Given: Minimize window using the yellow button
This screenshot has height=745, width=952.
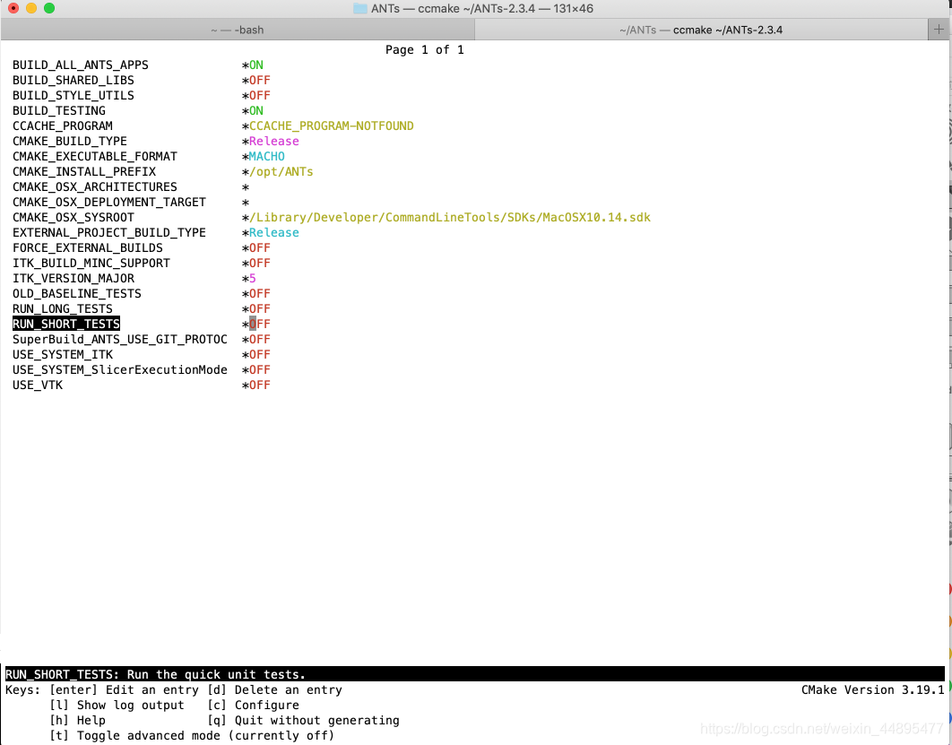Looking at the screenshot, I should point(31,8).
